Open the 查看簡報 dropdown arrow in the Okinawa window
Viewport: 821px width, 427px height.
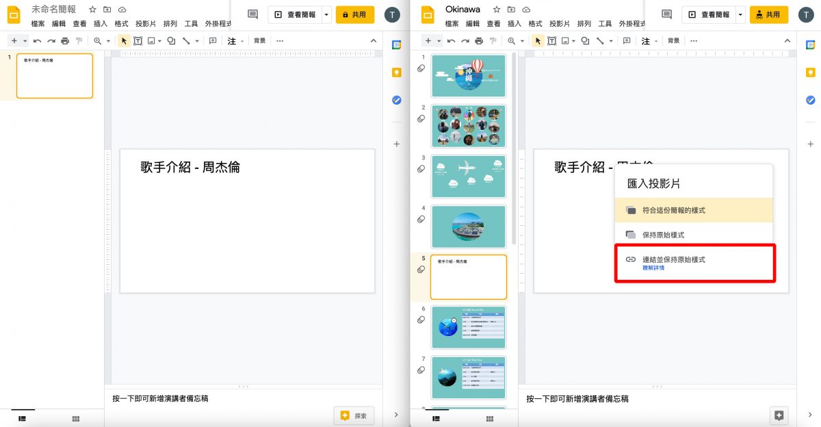(740, 14)
